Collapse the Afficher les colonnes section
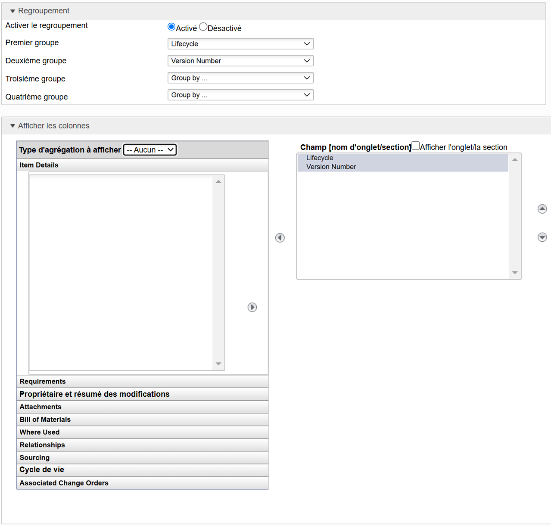Viewport: 551px width, 526px height. (12, 126)
